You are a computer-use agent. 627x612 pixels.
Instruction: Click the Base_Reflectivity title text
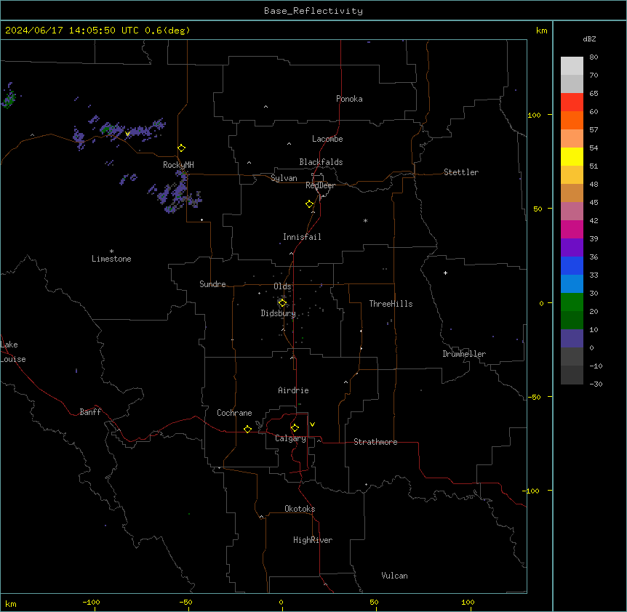pyautogui.click(x=313, y=11)
